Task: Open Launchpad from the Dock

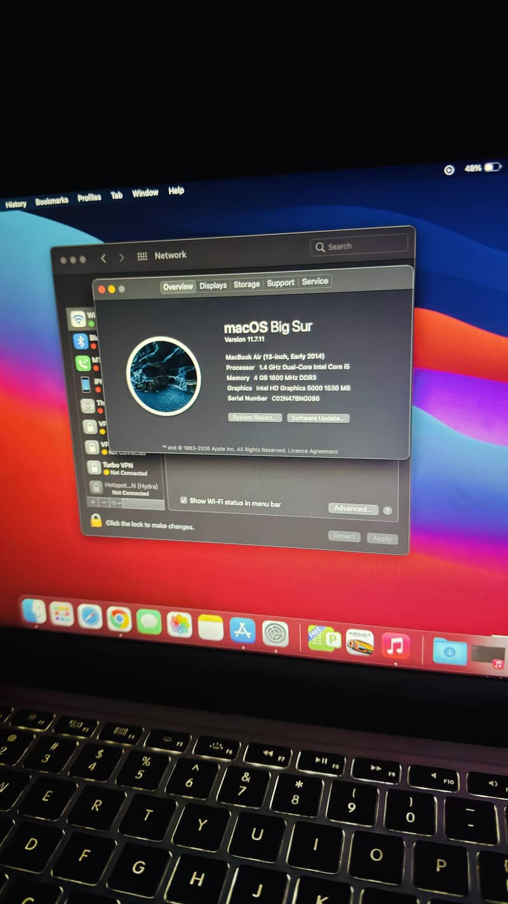Action: [62, 613]
